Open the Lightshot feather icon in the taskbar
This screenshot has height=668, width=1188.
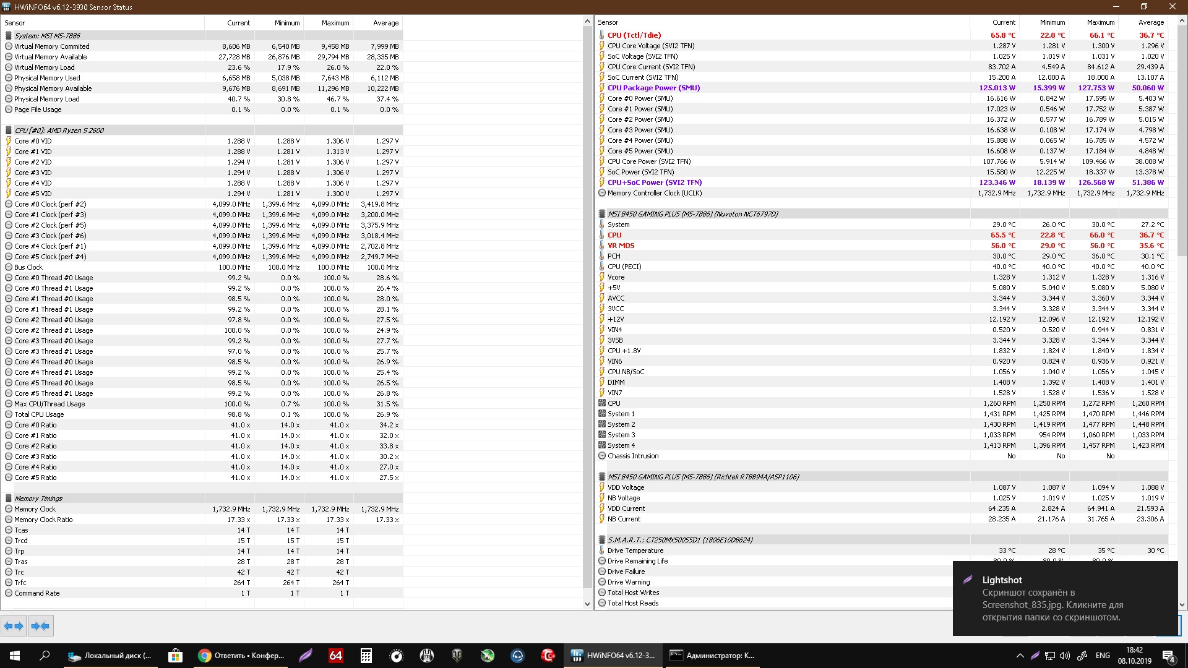click(306, 656)
